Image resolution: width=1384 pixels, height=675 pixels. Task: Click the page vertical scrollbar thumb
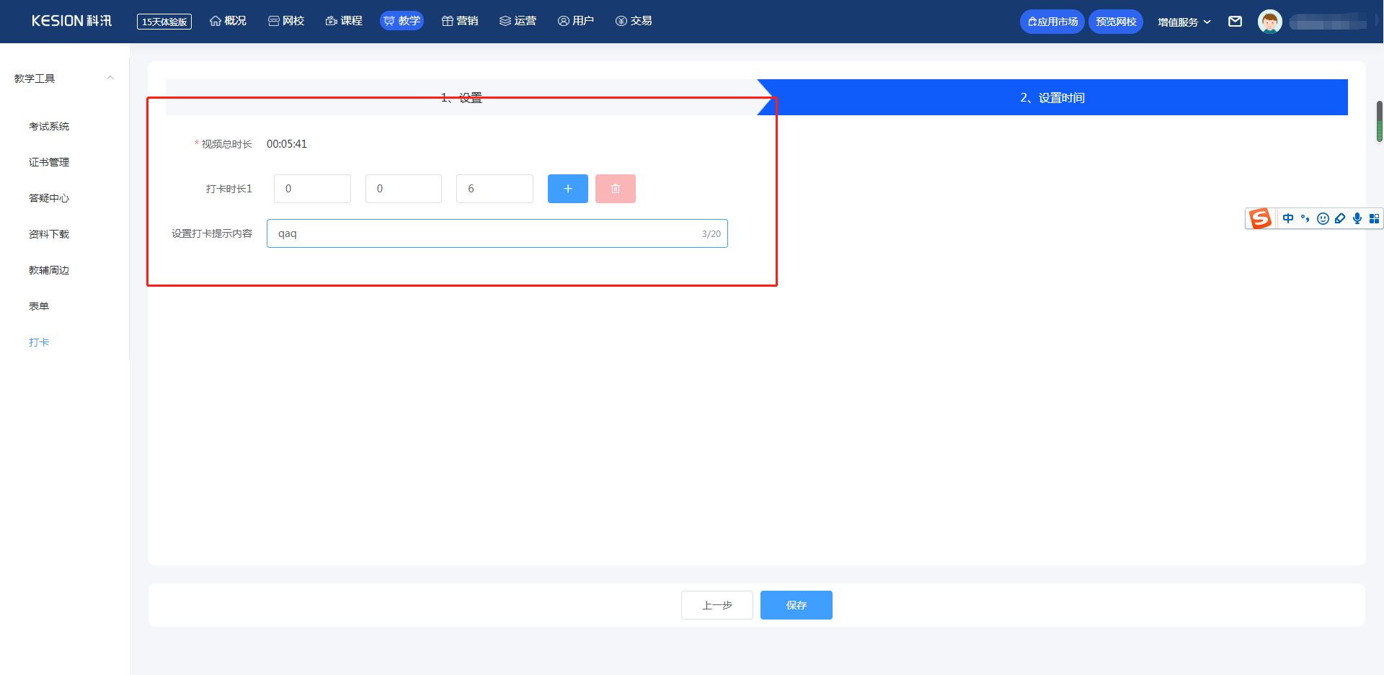click(x=1380, y=121)
